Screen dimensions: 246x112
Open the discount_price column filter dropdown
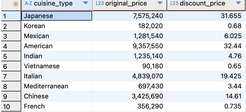point(238,3)
